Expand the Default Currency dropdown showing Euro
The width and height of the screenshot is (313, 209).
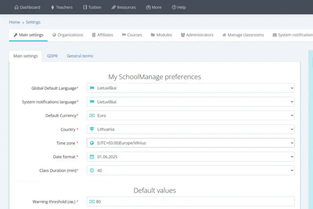click(191, 116)
